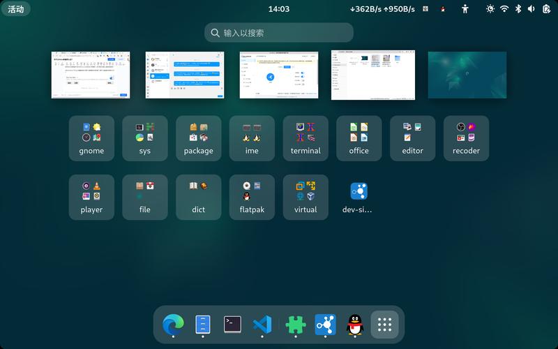Open the green puzzle Extensions app in dock
558x349 pixels.
[296, 325]
